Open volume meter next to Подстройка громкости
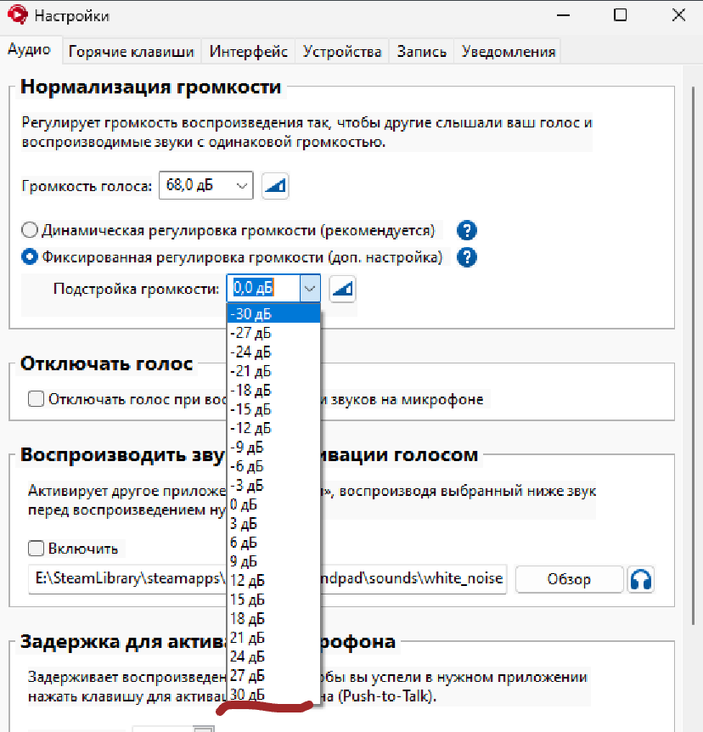Screen dimensions: 703x732 [342, 289]
